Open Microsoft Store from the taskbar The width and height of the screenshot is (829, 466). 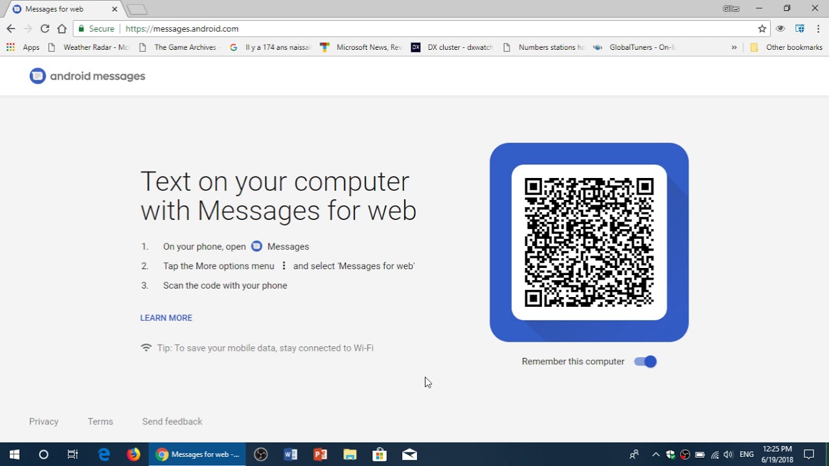pos(380,454)
